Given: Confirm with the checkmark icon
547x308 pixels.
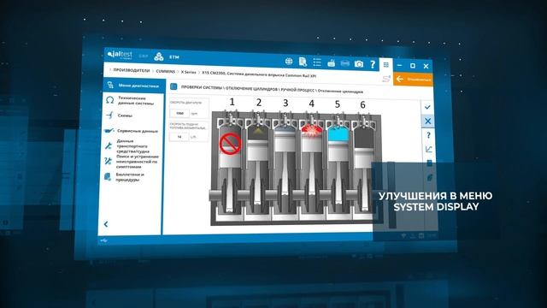Looking at the screenshot, I should 427,107.
